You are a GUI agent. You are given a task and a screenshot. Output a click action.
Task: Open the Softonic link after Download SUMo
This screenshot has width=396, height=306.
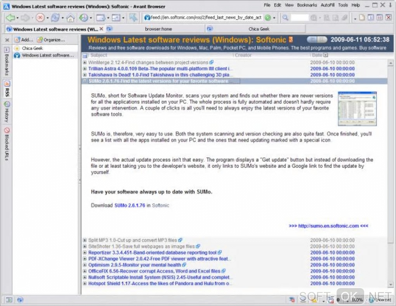point(161,205)
